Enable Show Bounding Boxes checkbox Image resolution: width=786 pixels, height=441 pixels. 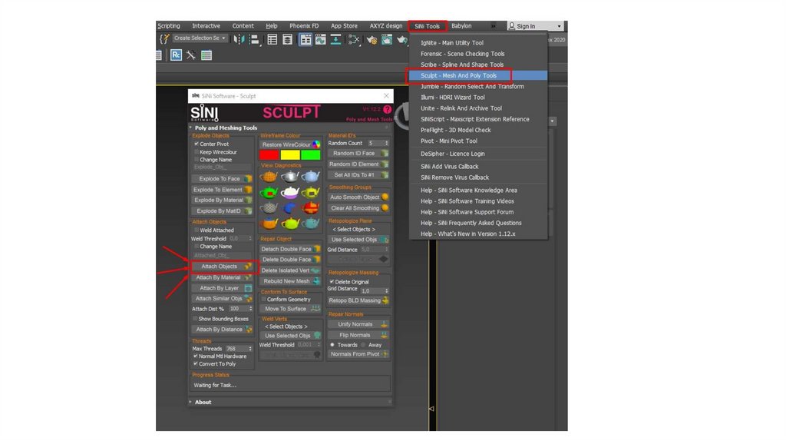195,319
